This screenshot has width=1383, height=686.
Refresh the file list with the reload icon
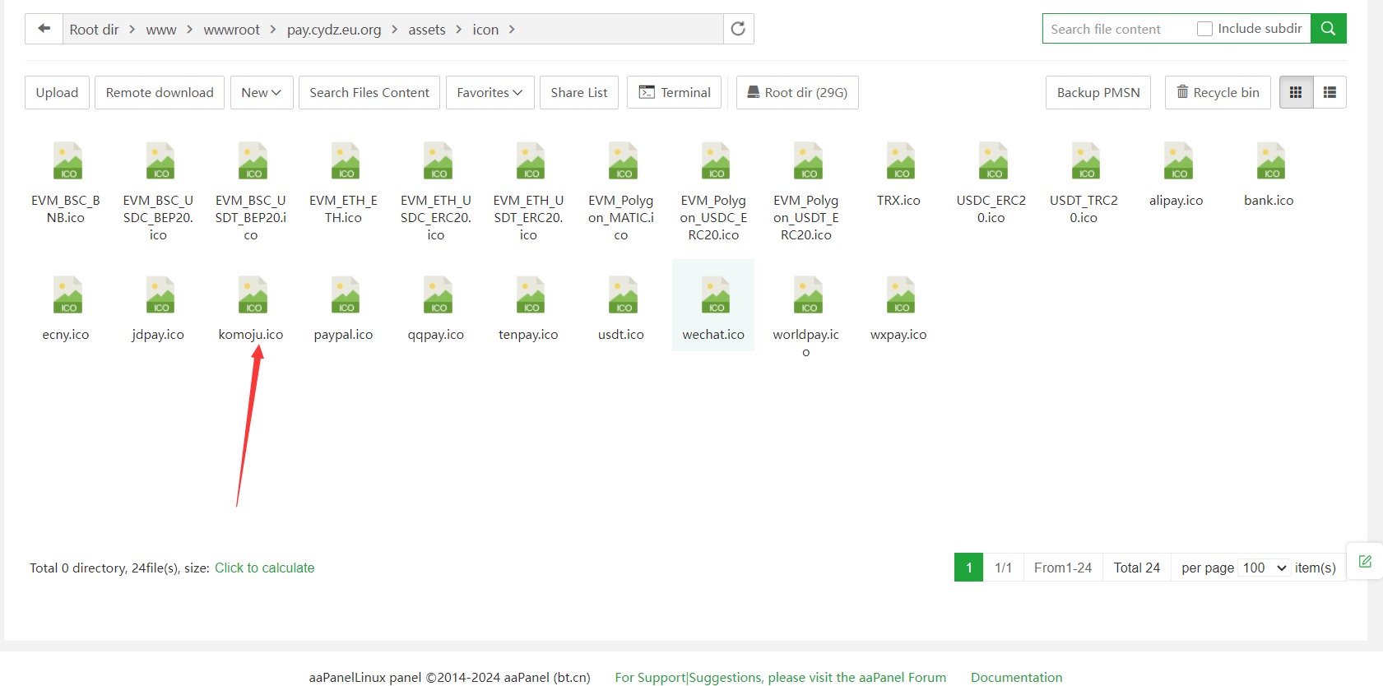(738, 29)
